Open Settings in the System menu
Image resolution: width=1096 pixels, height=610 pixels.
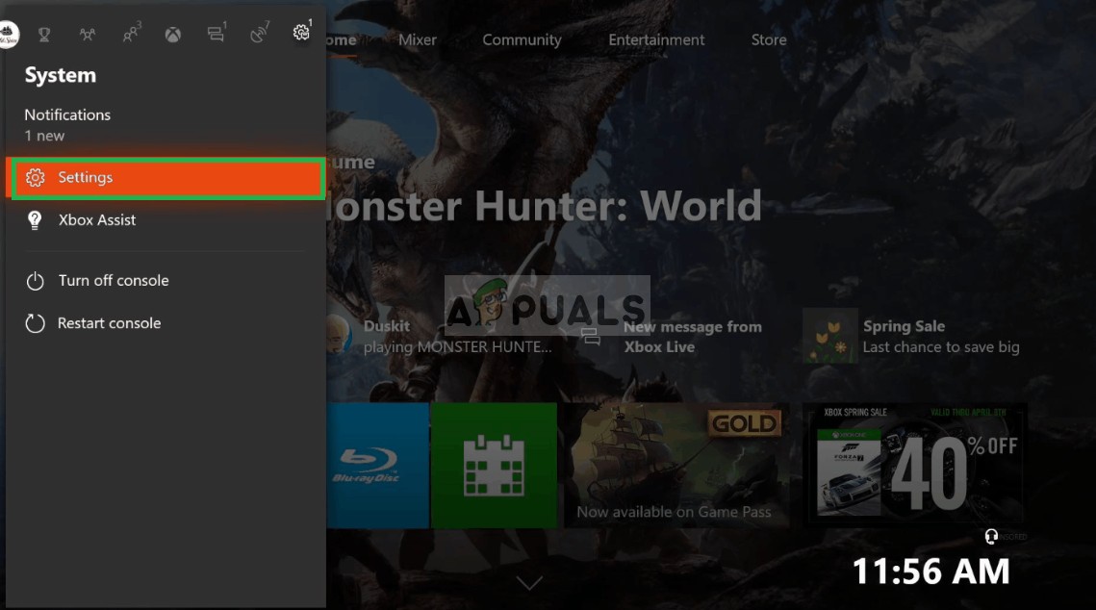(167, 178)
